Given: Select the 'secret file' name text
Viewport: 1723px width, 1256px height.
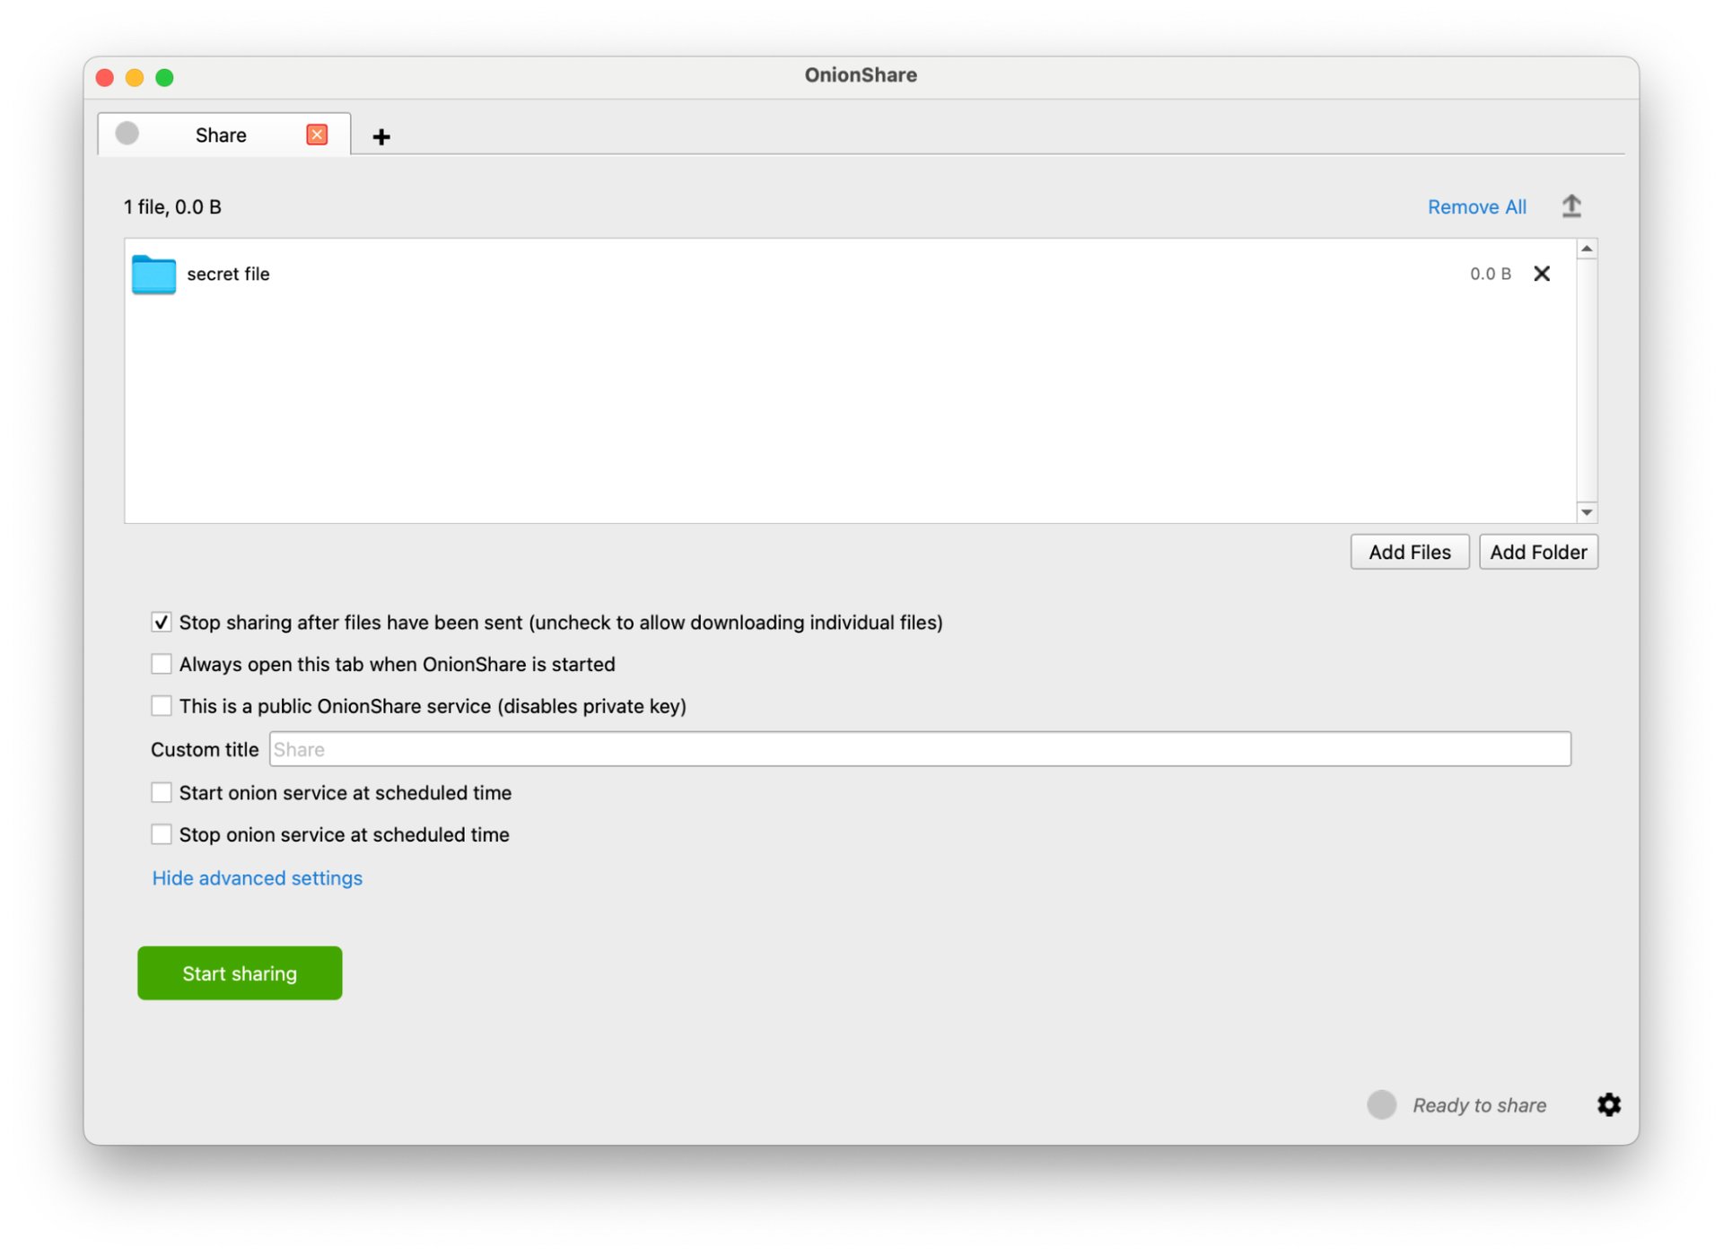Looking at the screenshot, I should [228, 274].
